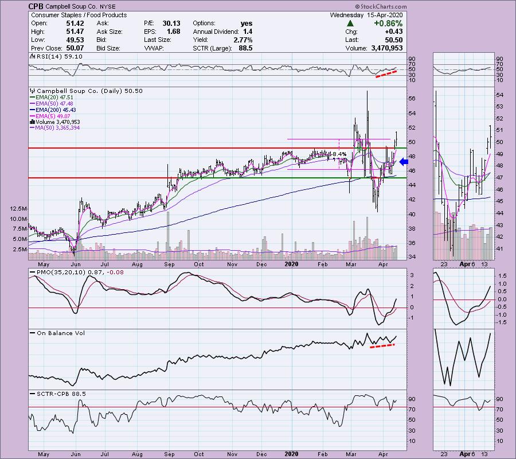Screen dimensions: 516x459
Task: Click the +0.86% change value
Action: [388, 24]
